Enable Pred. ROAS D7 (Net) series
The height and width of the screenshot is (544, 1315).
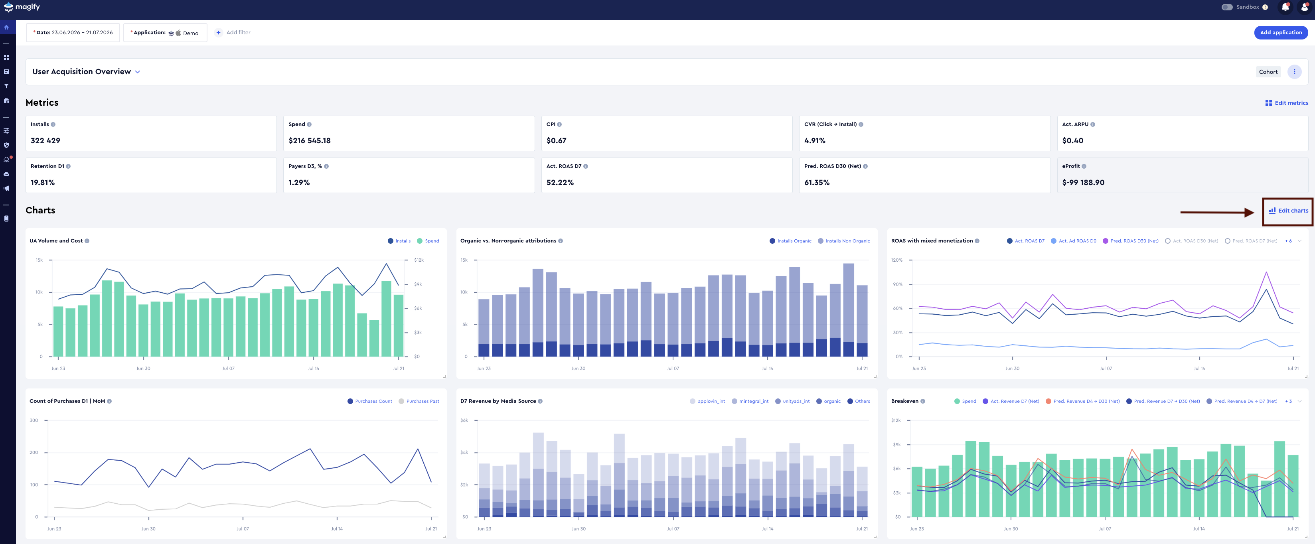tap(1251, 241)
